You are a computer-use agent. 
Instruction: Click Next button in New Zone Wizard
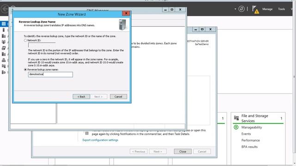(99, 96)
